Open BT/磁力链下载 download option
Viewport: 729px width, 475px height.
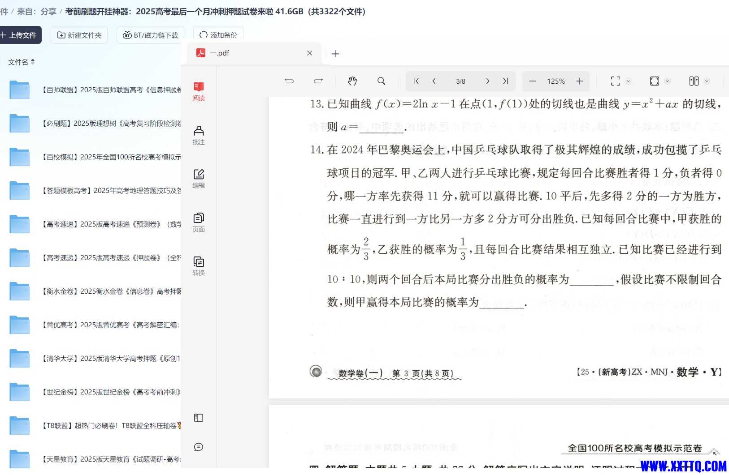(x=150, y=35)
